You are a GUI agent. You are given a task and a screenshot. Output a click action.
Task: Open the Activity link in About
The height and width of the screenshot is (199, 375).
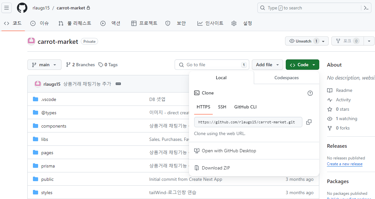click(x=343, y=100)
